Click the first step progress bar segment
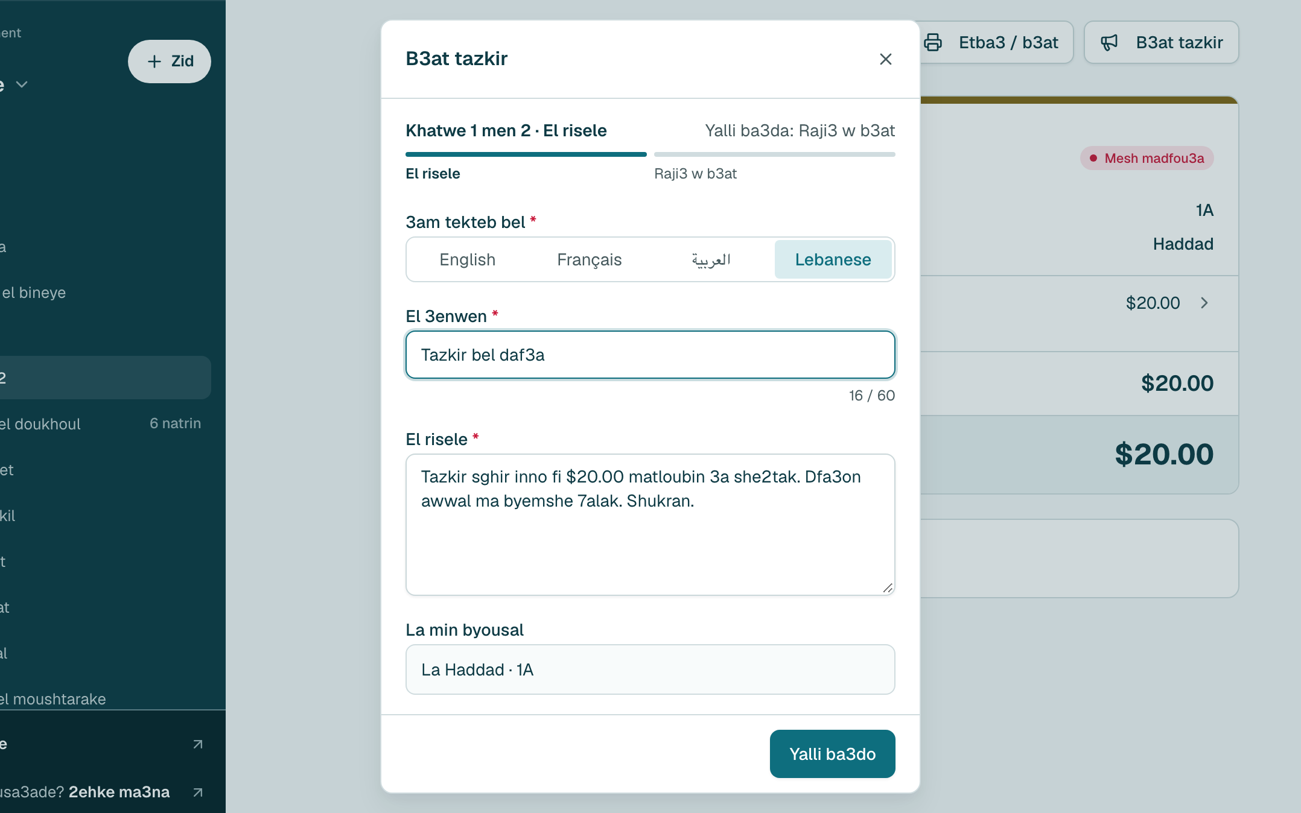 coord(526,154)
